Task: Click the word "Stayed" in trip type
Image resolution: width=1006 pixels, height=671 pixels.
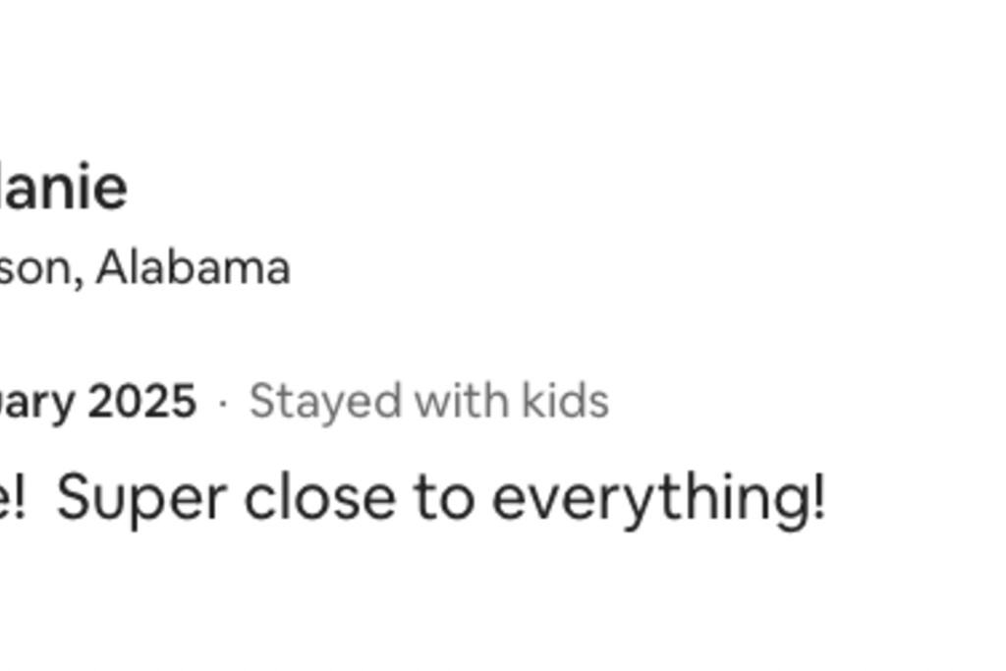Action: click(x=325, y=402)
